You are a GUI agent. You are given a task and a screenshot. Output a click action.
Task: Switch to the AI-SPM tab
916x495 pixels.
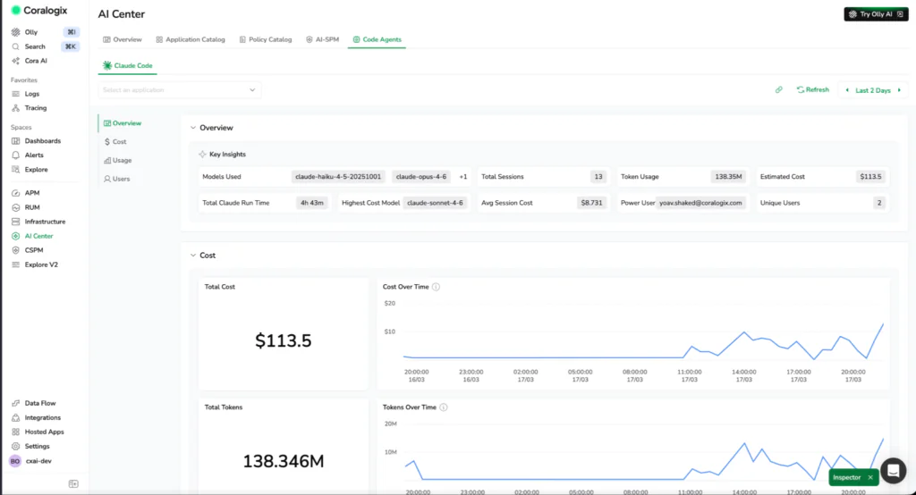[322, 40]
